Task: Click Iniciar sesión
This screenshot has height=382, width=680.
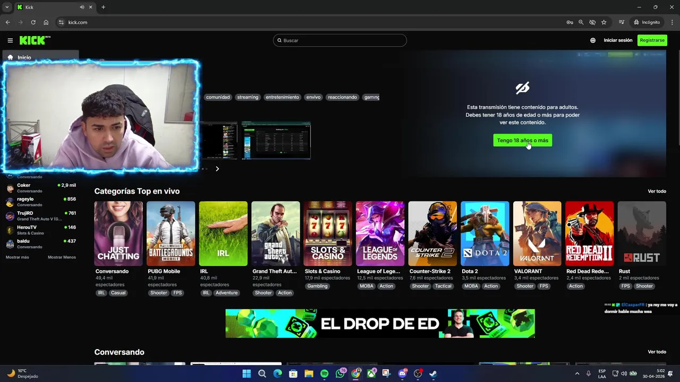Action: 618,40
